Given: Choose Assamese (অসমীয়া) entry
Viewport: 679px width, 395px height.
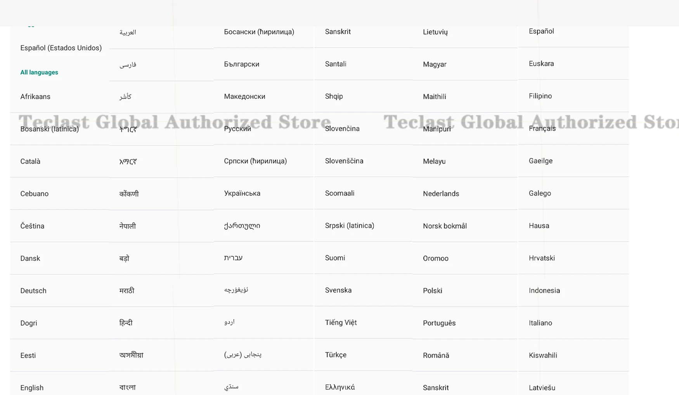Looking at the screenshot, I should pos(131,355).
